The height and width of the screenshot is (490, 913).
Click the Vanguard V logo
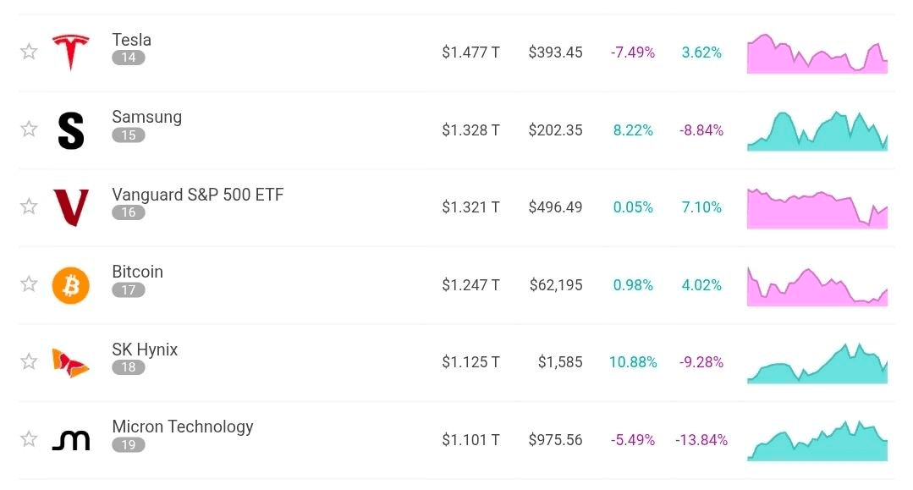71,207
